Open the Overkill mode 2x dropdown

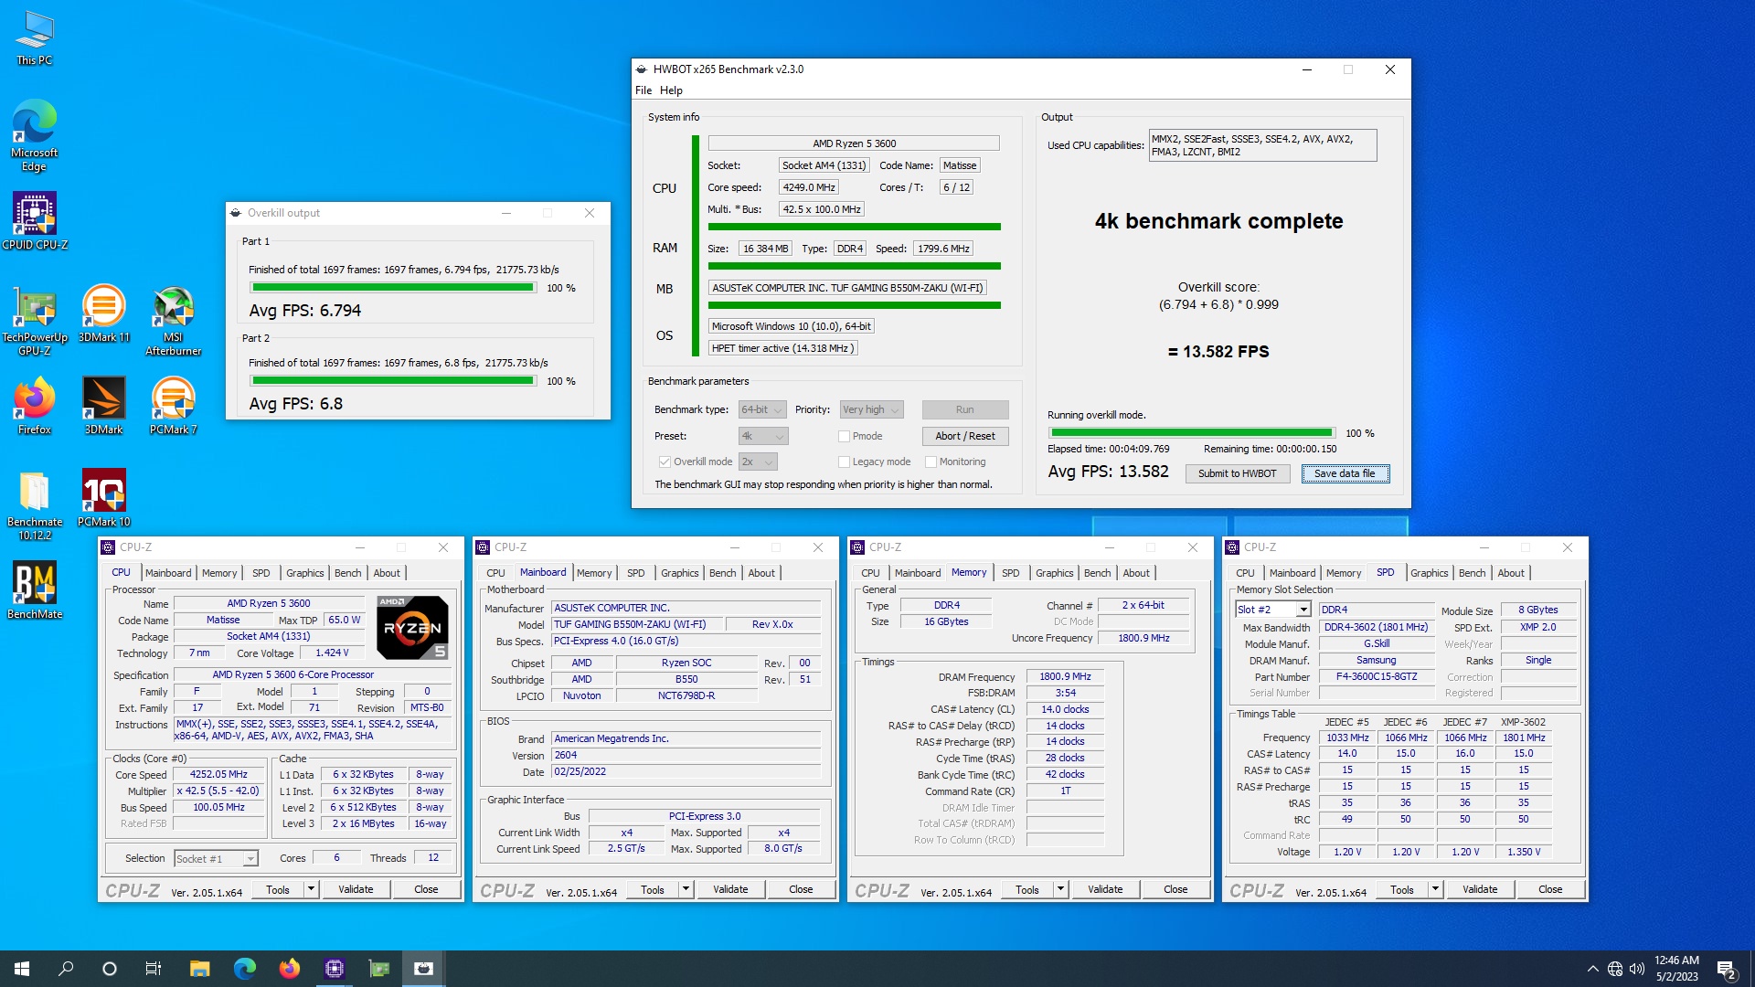758,462
